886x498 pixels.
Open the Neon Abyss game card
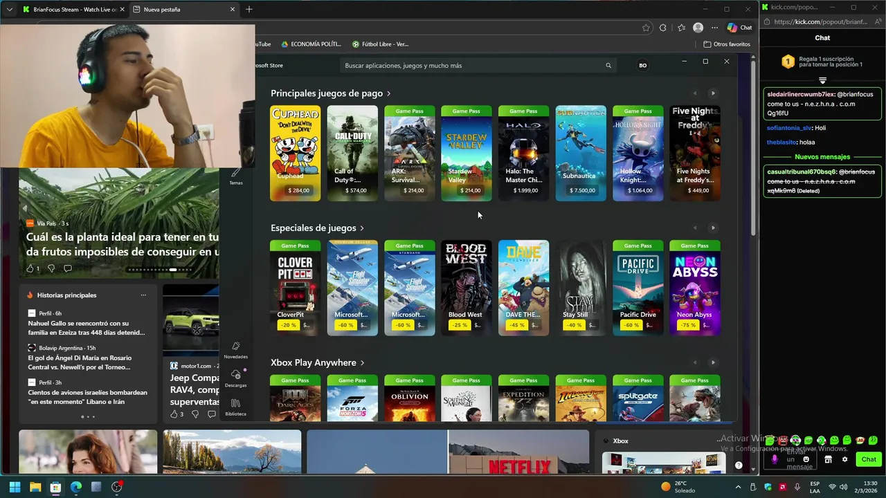tap(695, 288)
